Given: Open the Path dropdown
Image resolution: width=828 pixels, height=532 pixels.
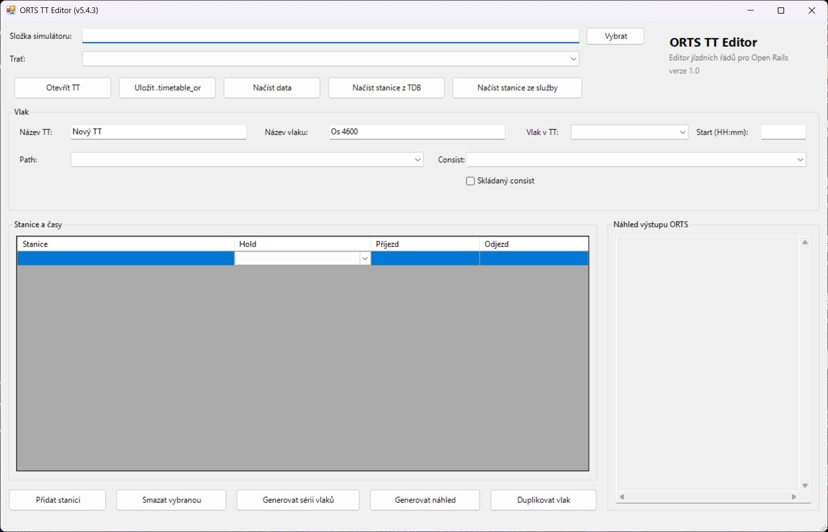Looking at the screenshot, I should click(x=418, y=160).
